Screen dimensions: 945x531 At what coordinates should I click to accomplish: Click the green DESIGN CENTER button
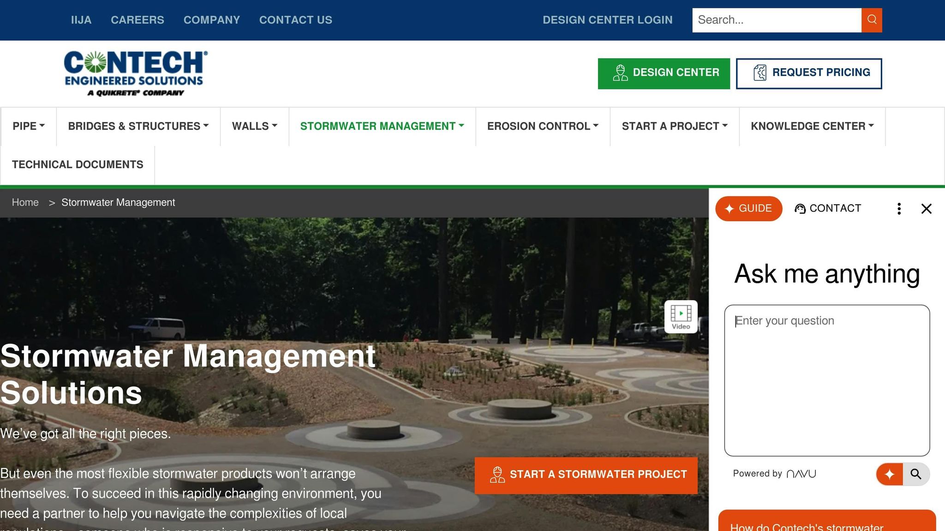pyautogui.click(x=664, y=73)
